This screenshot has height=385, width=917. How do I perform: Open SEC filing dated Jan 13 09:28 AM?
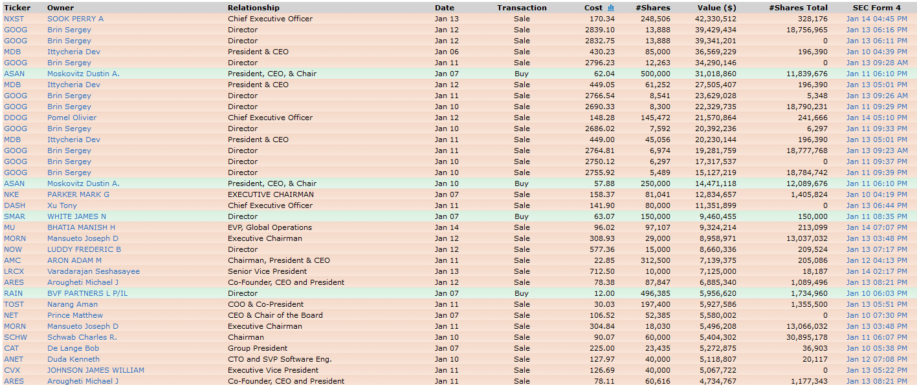(x=876, y=63)
